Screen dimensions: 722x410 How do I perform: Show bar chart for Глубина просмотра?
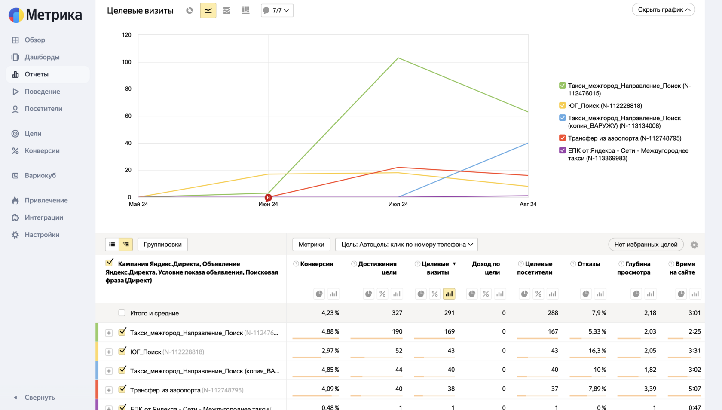[650, 294]
